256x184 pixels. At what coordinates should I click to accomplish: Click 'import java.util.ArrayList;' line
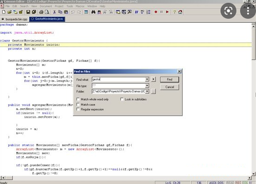pyautogui.click(x=27, y=33)
